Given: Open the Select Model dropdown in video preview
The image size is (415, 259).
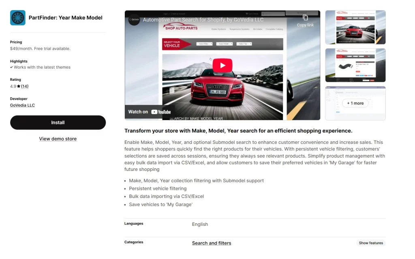Looking at the screenshot, I should click(x=225, y=44).
